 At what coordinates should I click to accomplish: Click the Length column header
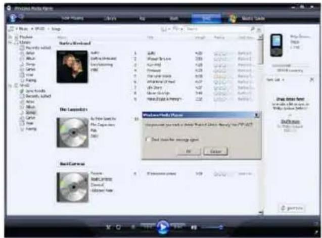pos(200,37)
